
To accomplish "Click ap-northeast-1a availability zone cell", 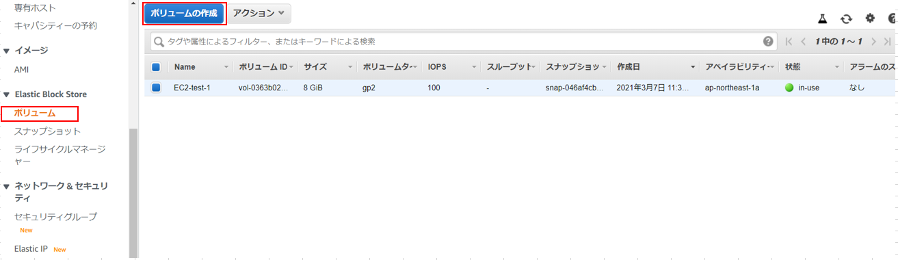I will (x=732, y=88).
